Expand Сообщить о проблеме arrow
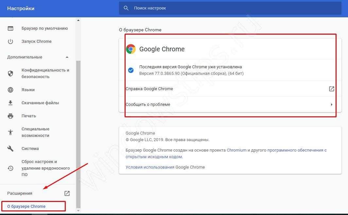Image resolution: width=348 pixels, height=215 pixels. [331, 105]
